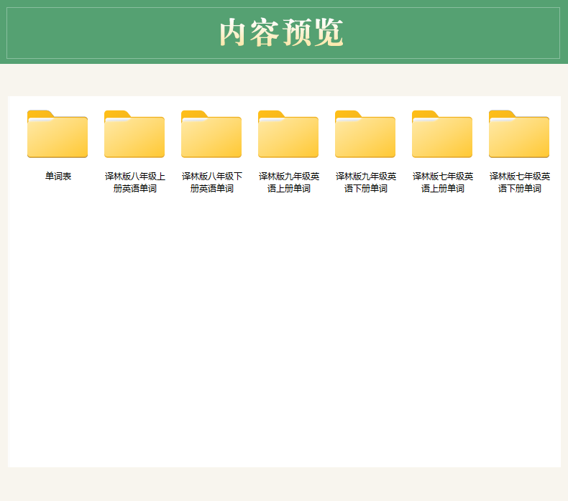Open the 译林版八年级下册英语单词 folder icon
The image size is (568, 501).
click(x=211, y=134)
